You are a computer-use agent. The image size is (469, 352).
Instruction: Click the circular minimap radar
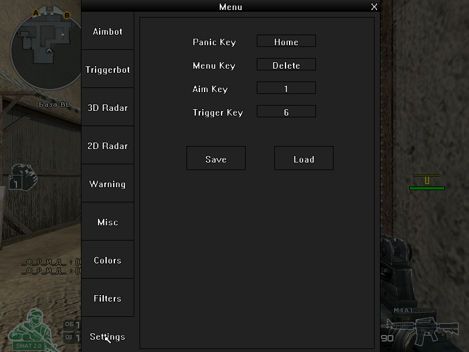point(46,49)
